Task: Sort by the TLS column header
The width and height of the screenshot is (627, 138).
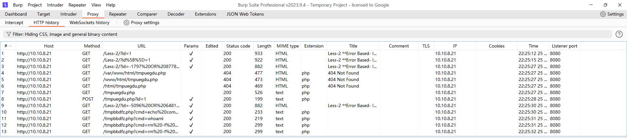Action: click(426, 46)
